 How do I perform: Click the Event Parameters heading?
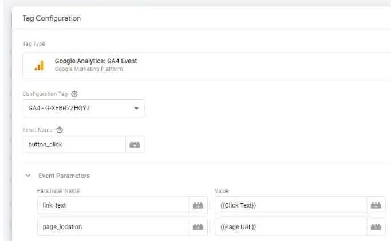pyautogui.click(x=64, y=176)
